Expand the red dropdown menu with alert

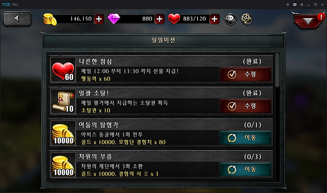tap(308, 20)
